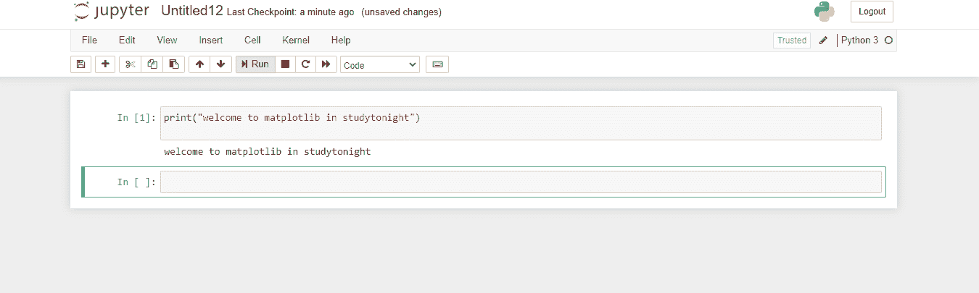Move selected cell down with the arrow icon
The height and width of the screenshot is (293, 979).
click(x=220, y=64)
